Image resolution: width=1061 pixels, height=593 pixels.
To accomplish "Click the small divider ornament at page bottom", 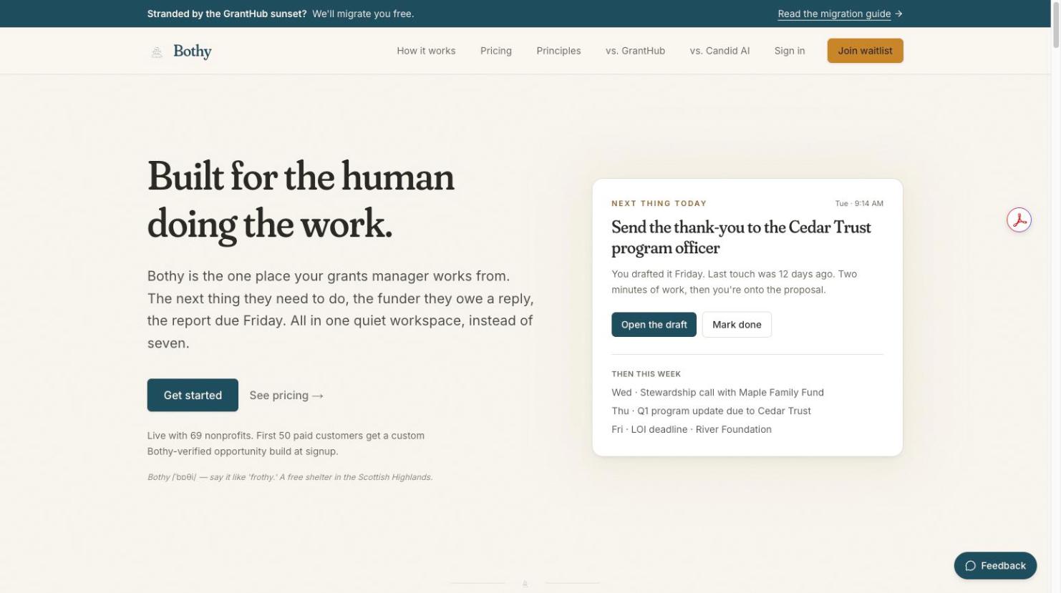I will (525, 584).
